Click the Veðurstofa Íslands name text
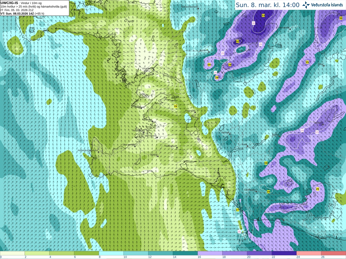This screenshot has height=259, width=346. [327, 5]
